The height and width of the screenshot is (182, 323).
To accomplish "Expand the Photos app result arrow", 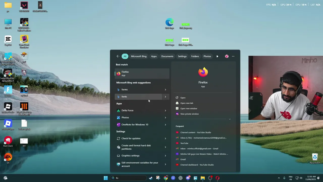I will (x=166, y=118).
